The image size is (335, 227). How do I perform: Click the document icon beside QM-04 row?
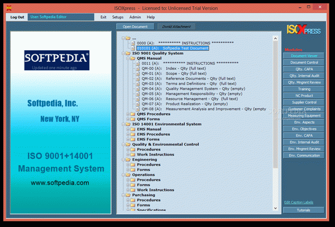138,89
